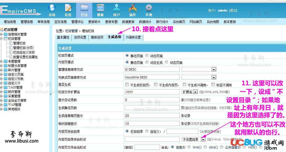Screen dimensions: 286x152
Task: Open the 网站首页 link
Action: (196, 22)
